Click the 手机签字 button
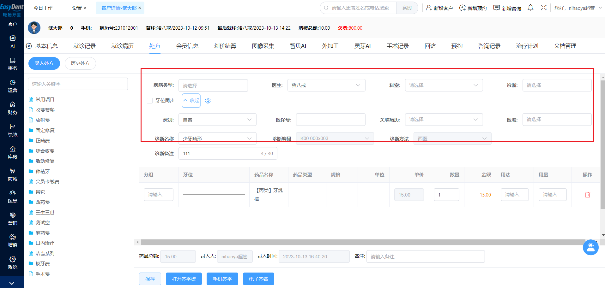This screenshot has width=605, height=288. (222, 279)
